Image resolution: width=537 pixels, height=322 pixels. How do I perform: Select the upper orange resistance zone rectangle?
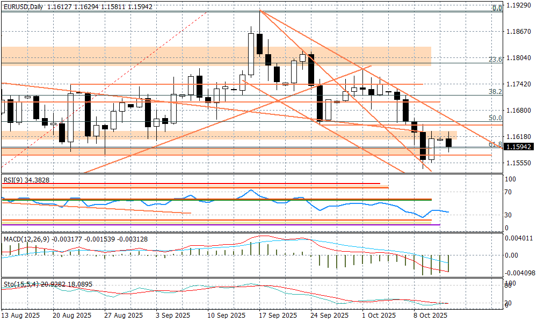point(215,56)
